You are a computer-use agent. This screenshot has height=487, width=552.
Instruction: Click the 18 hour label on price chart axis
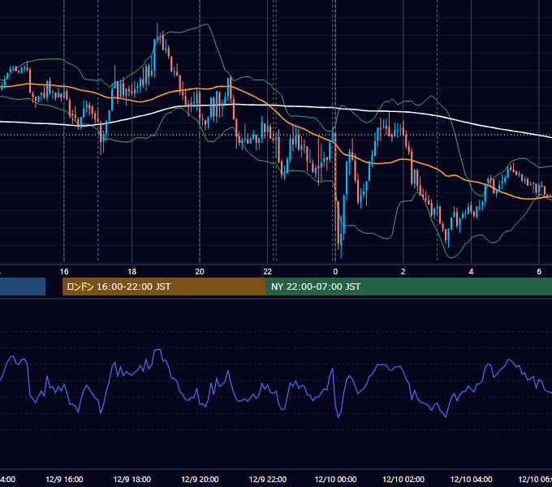(132, 271)
